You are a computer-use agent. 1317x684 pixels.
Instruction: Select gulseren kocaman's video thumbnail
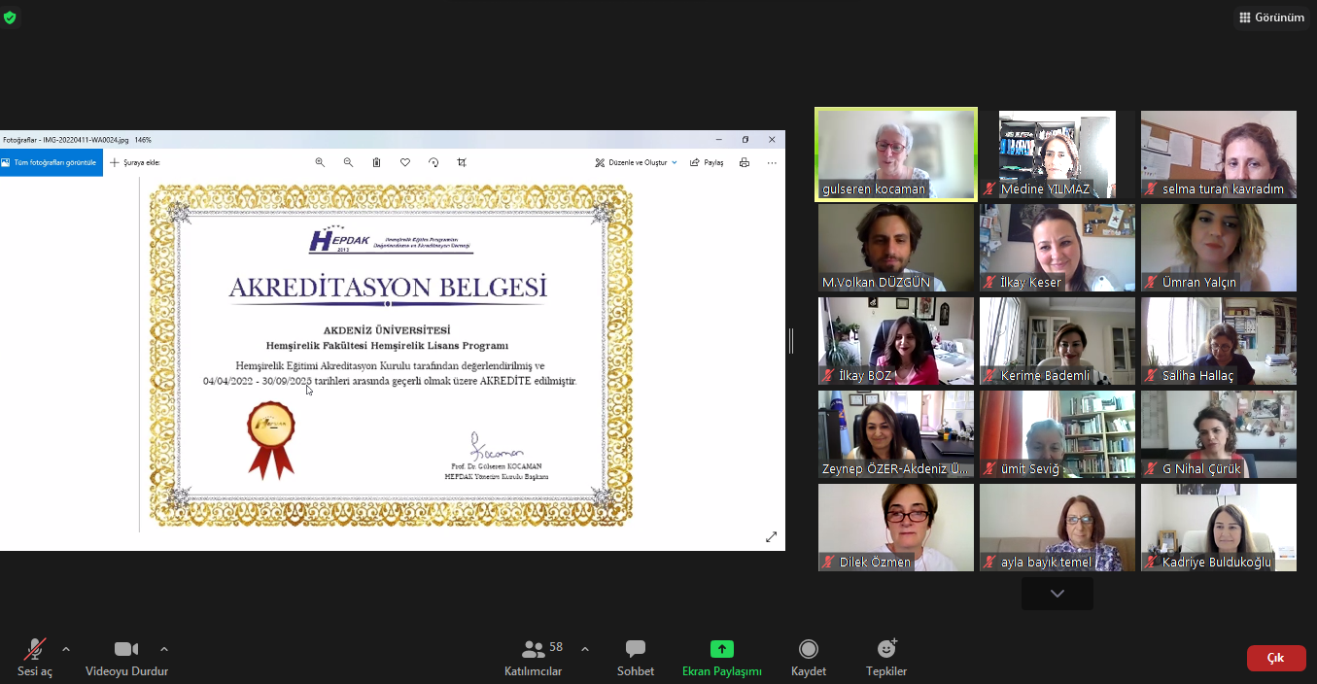point(895,154)
